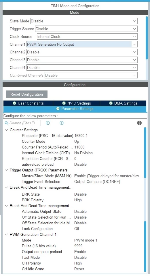The width and height of the screenshot is (150, 276).
Task: Go to next search result arrow
Action: (62, 123)
